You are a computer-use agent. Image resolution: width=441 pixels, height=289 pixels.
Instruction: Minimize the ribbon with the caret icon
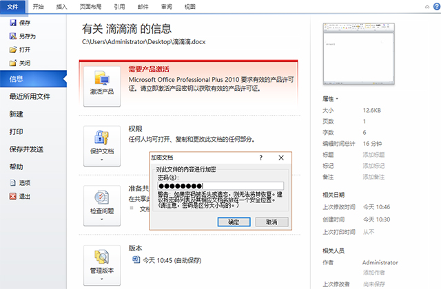coord(427,7)
